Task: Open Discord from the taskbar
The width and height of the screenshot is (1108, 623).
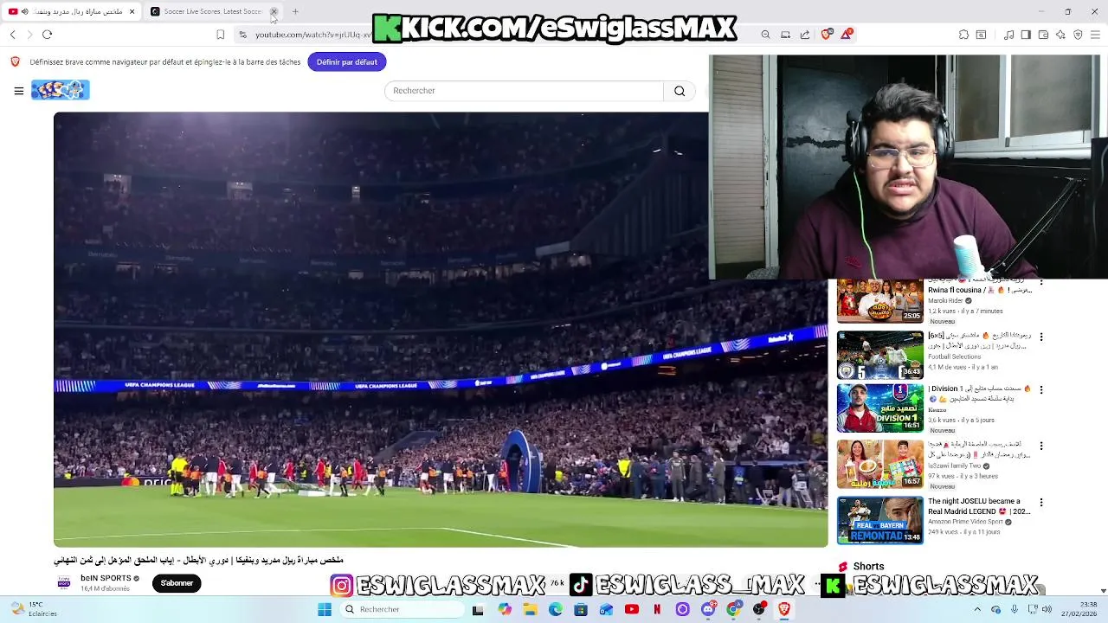Action: coord(708,609)
